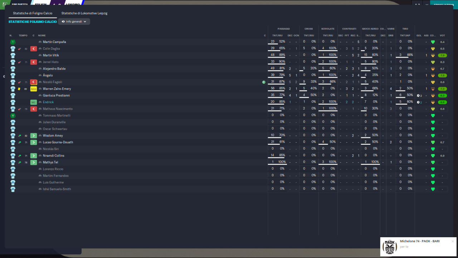Click the condition heart icon for Martin Vitík
The width and height of the screenshot is (458, 258).
(x=433, y=56)
